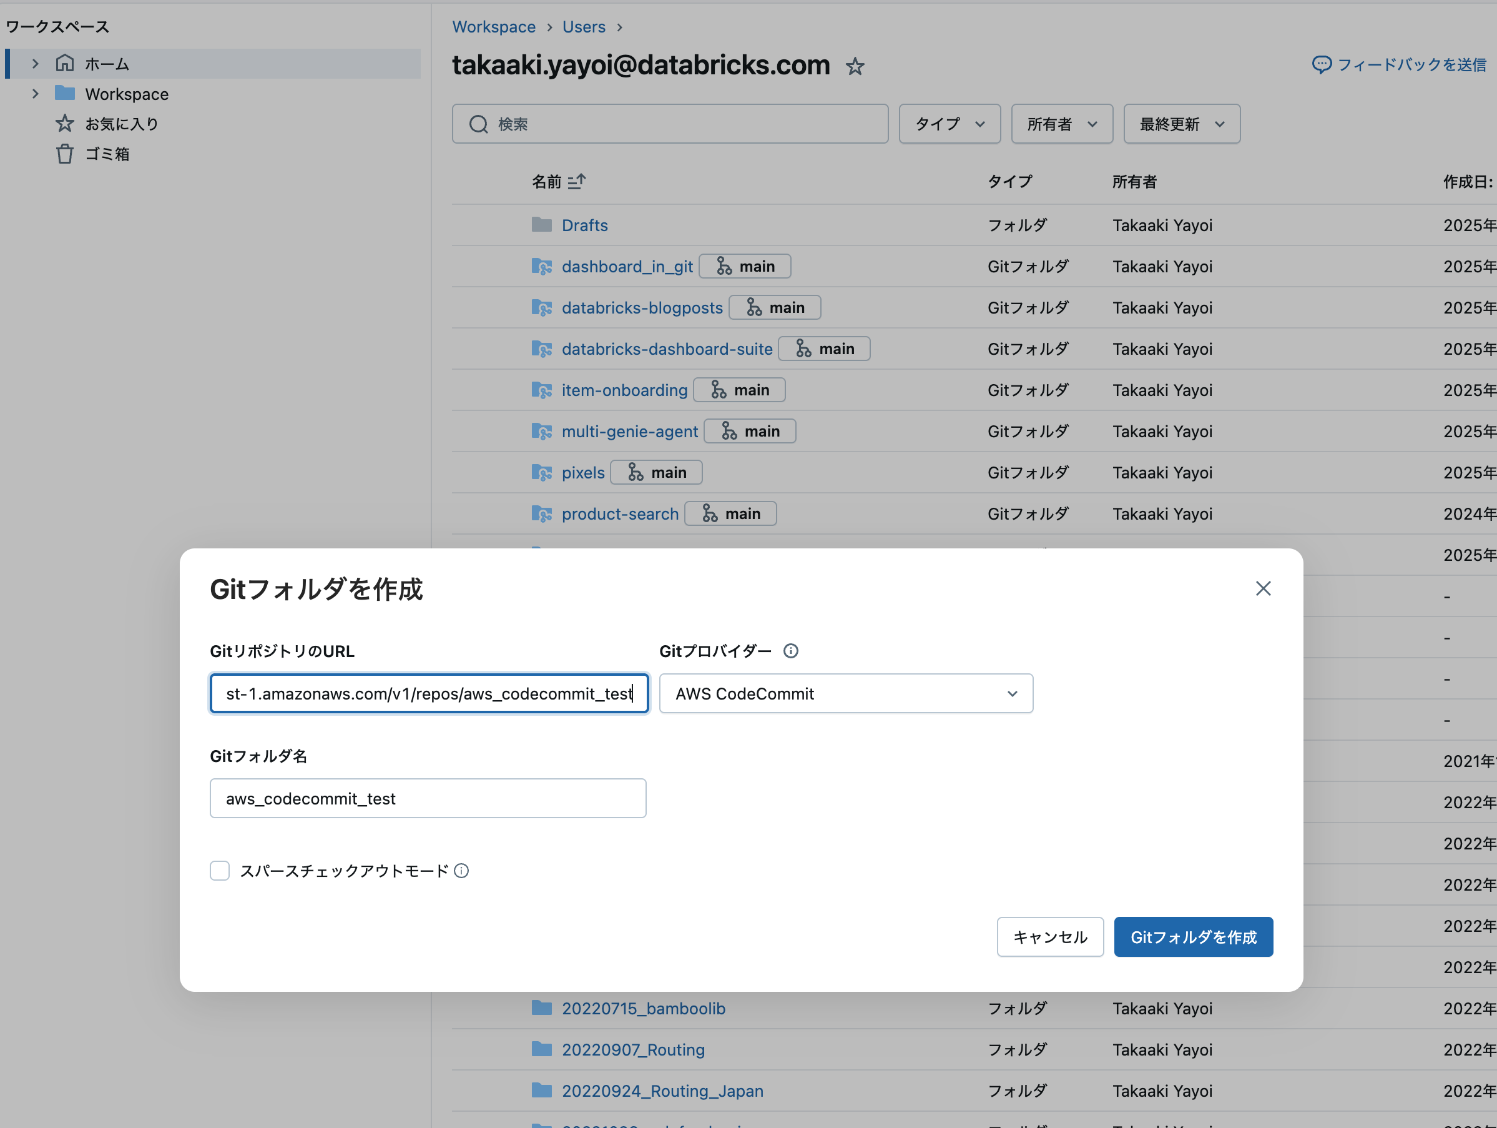
Task: Click the main branch badge on pixels
Action: pos(655,472)
